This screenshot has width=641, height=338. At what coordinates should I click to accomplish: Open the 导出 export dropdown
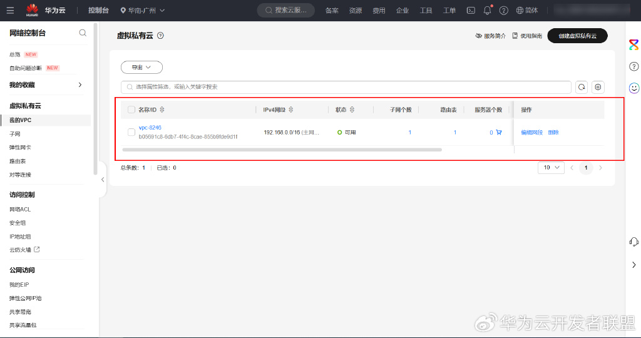tap(141, 67)
